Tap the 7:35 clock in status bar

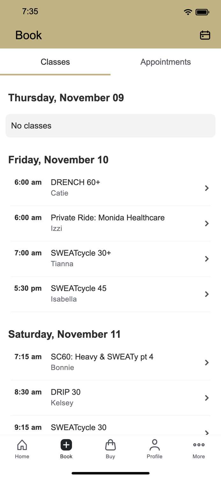[30, 11]
